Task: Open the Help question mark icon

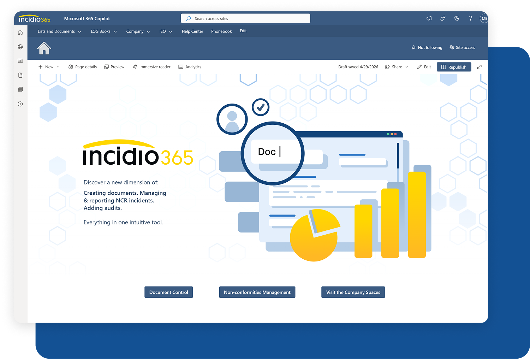Action: click(x=470, y=18)
